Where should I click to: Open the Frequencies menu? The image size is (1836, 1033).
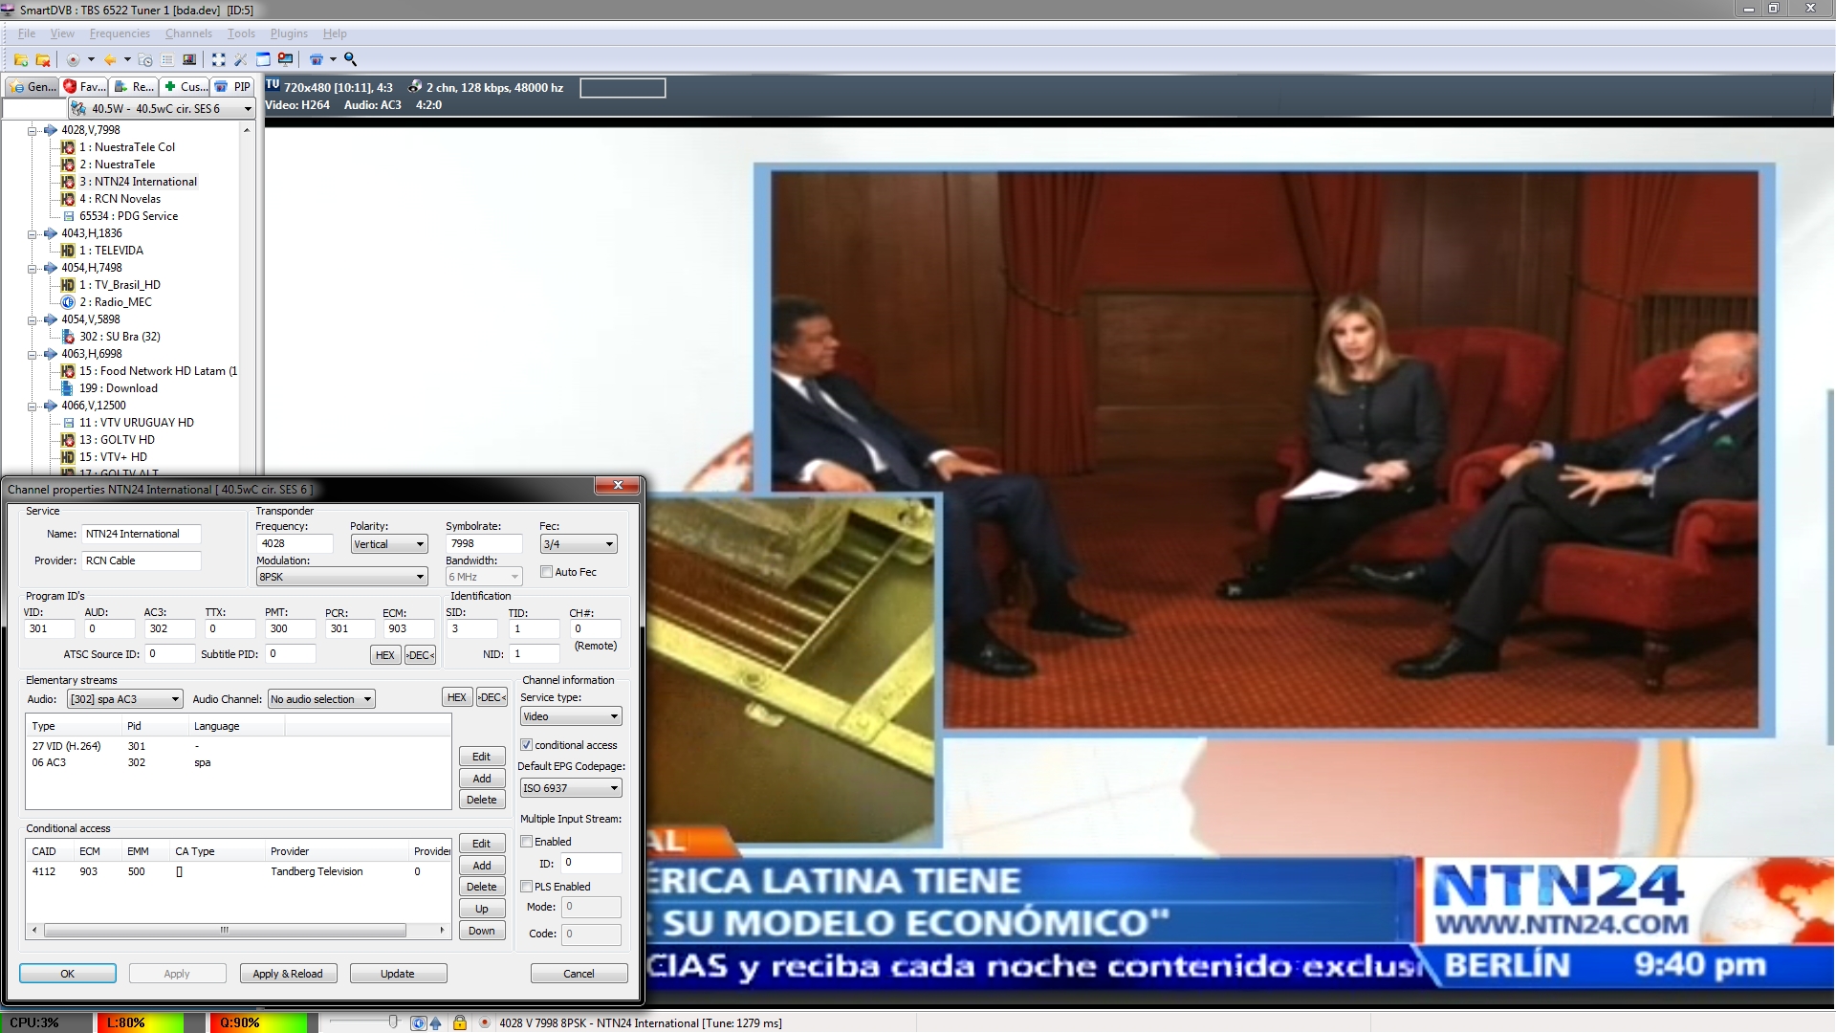pyautogui.click(x=120, y=33)
